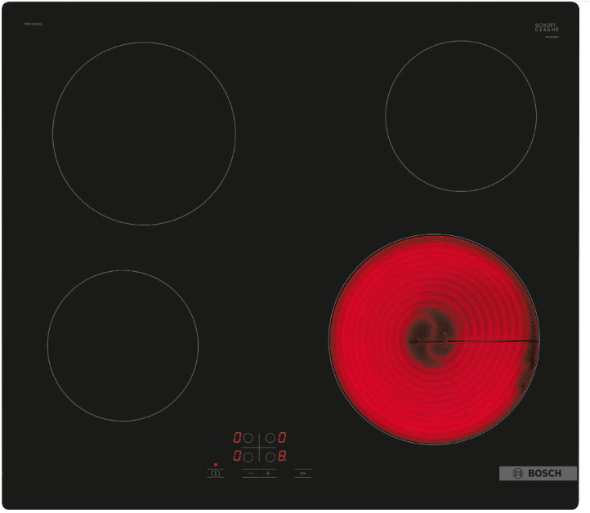Touch the front-right display showing 8
The height and width of the screenshot is (513, 590).
coord(283,457)
